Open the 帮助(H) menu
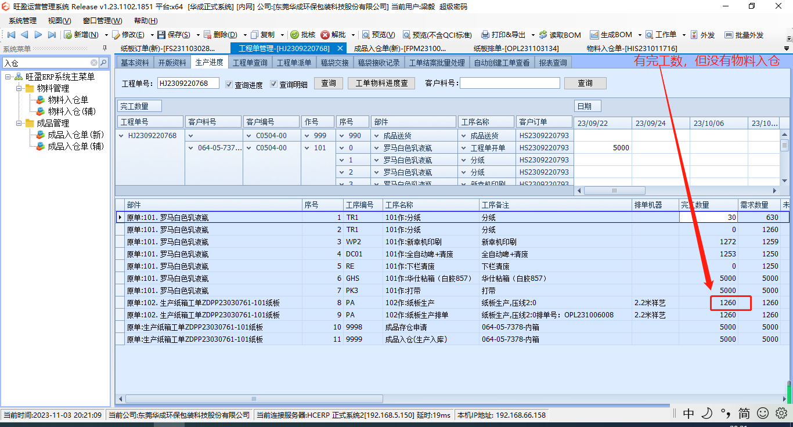The width and height of the screenshot is (793, 427). (145, 20)
